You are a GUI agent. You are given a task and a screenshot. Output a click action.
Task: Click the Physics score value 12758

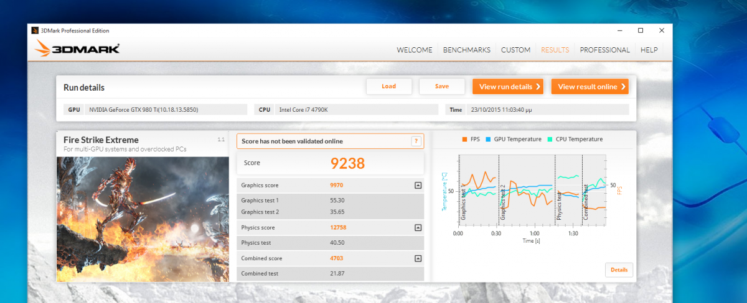pyautogui.click(x=338, y=228)
